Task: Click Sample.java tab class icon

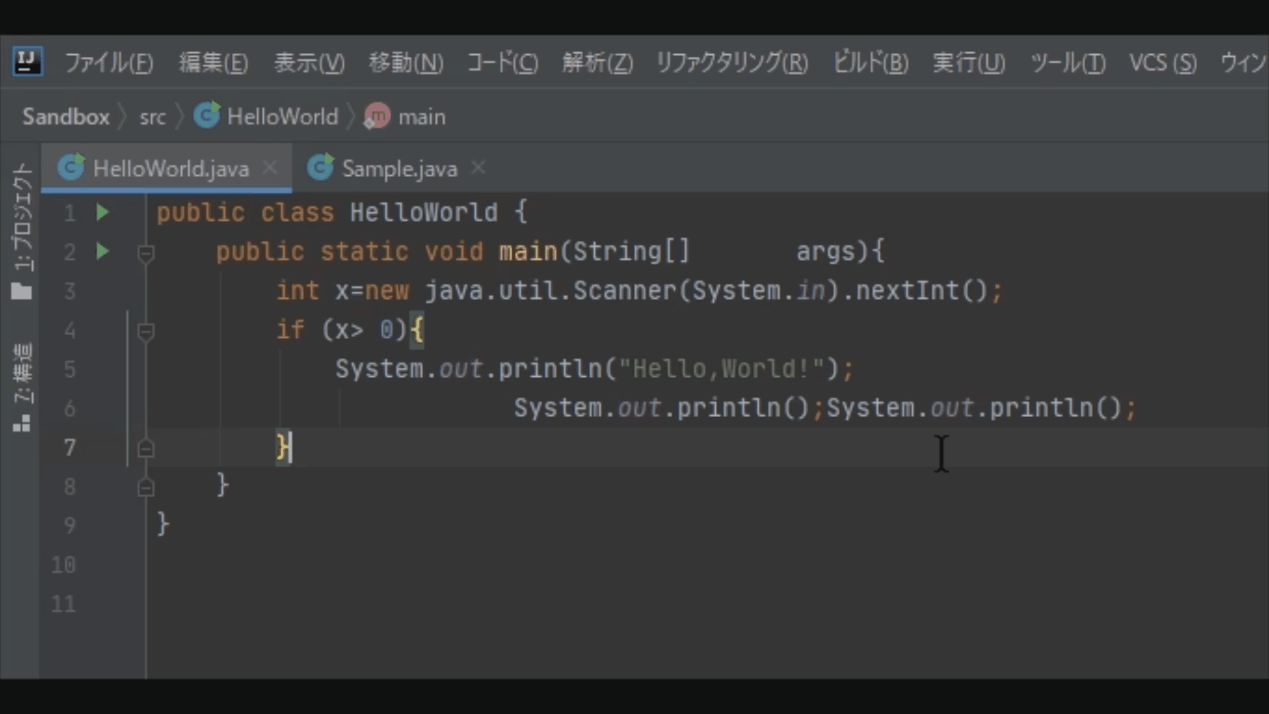Action: coord(321,168)
